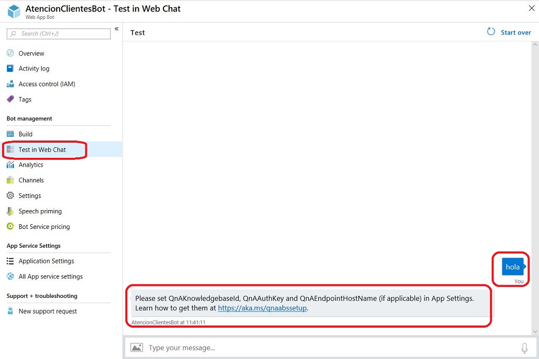Click the Overview icon in sidebar
The width and height of the screenshot is (539, 359).
10,53
